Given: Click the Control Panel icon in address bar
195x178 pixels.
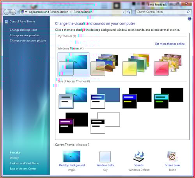Looking at the screenshot, I should click(x=22, y=12).
